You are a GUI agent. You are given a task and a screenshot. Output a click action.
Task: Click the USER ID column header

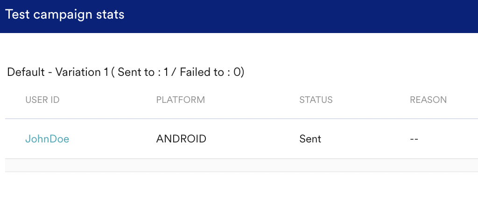tap(42, 100)
